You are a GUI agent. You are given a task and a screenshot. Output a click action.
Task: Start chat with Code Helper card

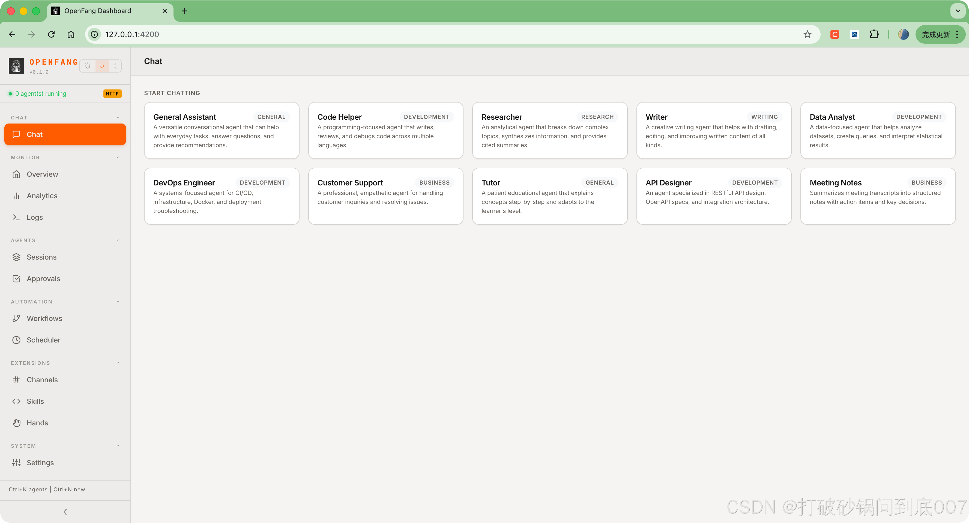tap(385, 130)
